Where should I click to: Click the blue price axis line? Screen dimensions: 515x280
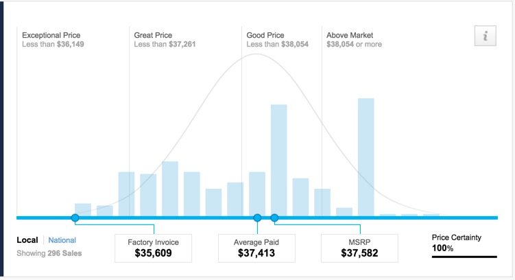[257, 218]
